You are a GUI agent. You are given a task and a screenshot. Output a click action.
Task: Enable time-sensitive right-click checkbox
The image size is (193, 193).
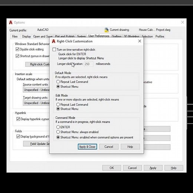(x=54, y=49)
